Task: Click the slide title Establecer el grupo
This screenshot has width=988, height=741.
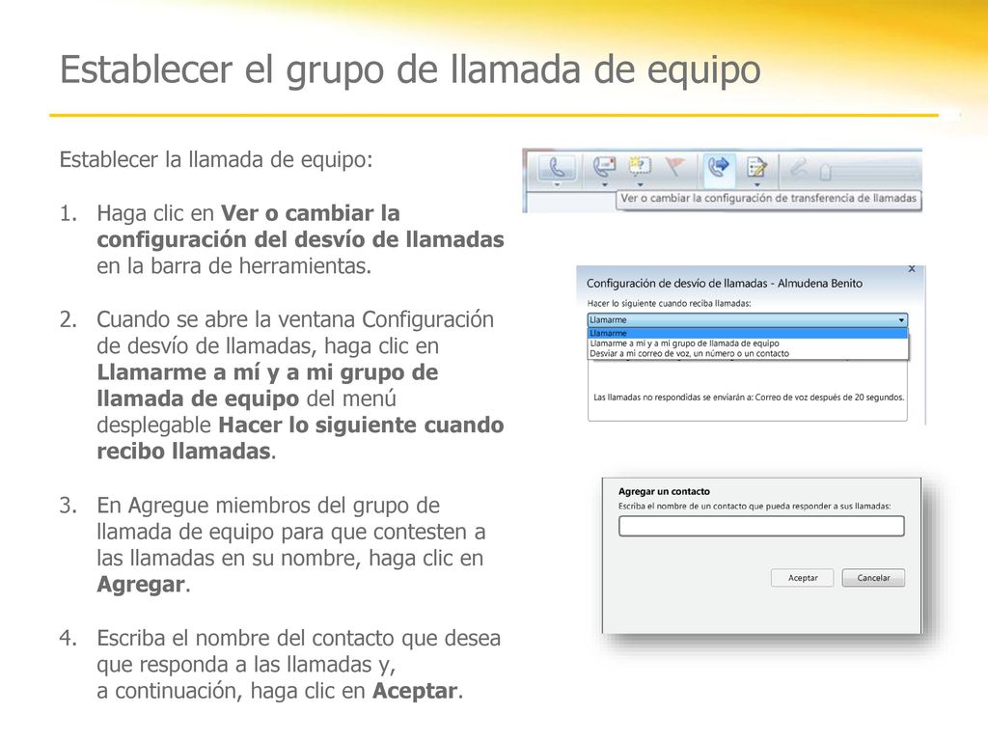Action: pos(410,69)
